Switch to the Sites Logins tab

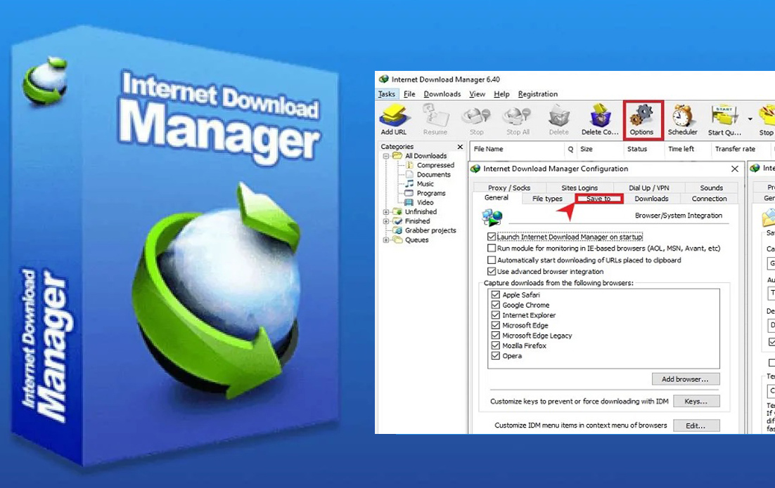tap(579, 187)
